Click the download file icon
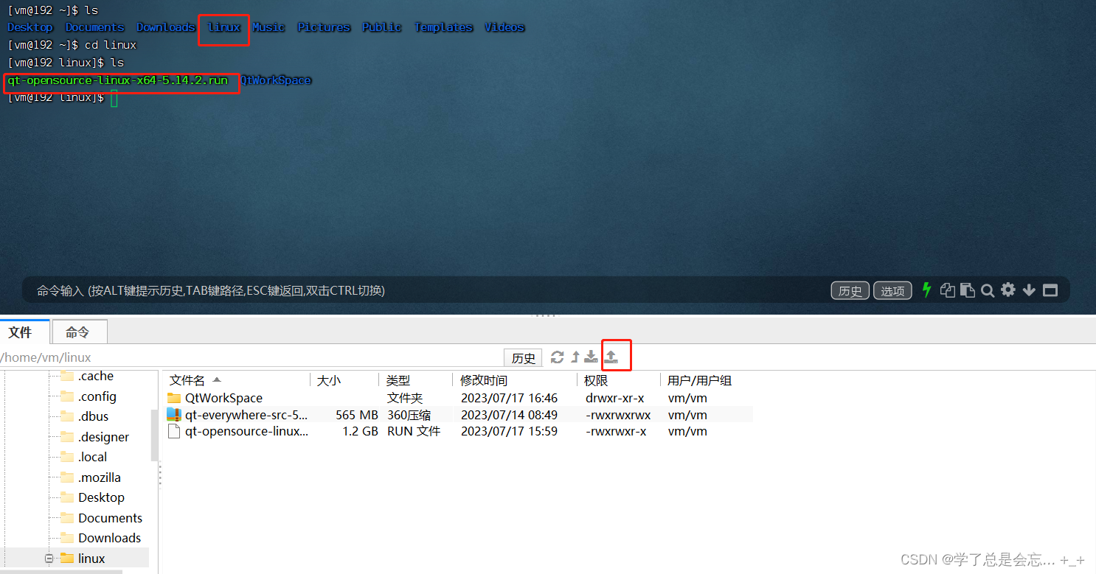 pos(591,357)
